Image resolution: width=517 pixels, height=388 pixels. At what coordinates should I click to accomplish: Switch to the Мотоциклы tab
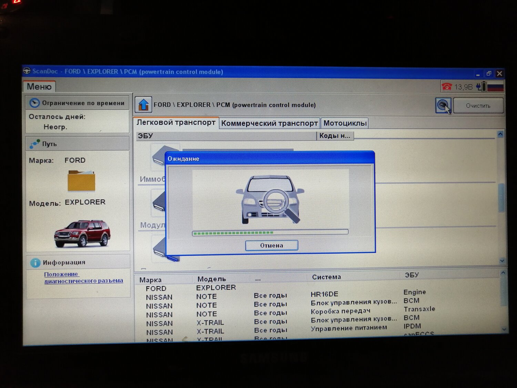pyautogui.click(x=345, y=123)
